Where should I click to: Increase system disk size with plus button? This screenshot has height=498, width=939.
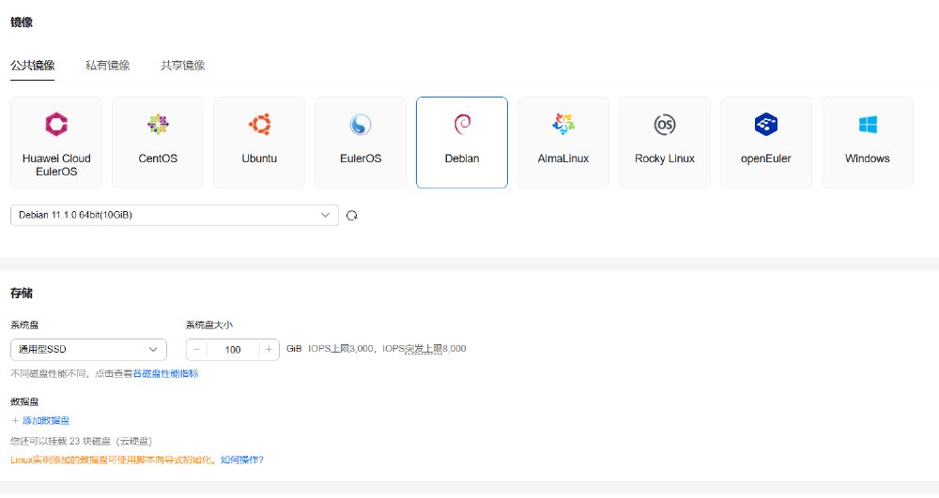point(269,350)
